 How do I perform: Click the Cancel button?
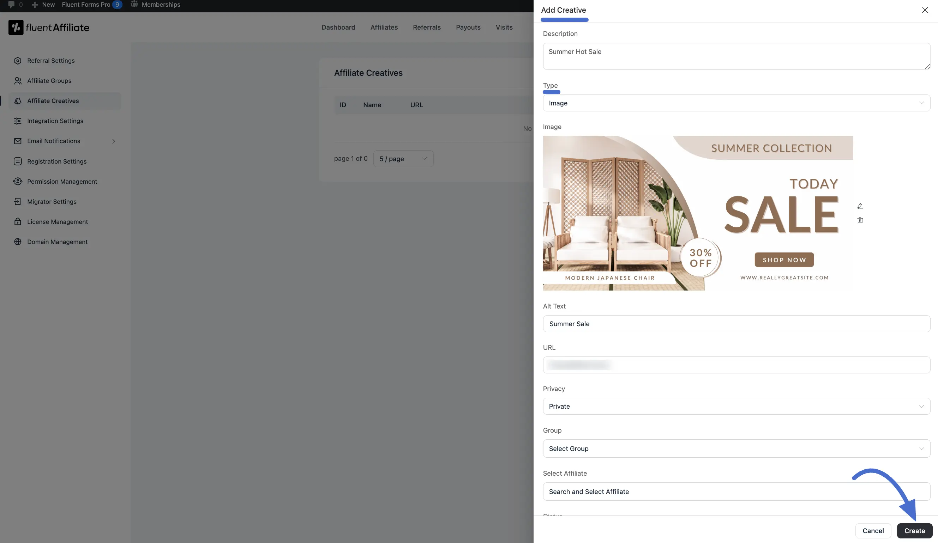(873, 531)
